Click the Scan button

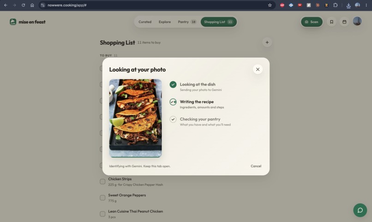(x=312, y=22)
